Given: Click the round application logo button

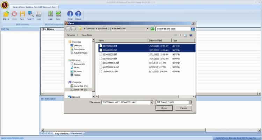Looking at the screenshot, I should click(x=5, y=5).
